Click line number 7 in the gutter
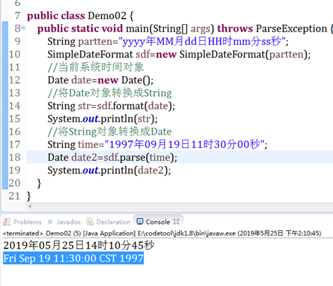This screenshot has width=333, height=286. coord(17,16)
